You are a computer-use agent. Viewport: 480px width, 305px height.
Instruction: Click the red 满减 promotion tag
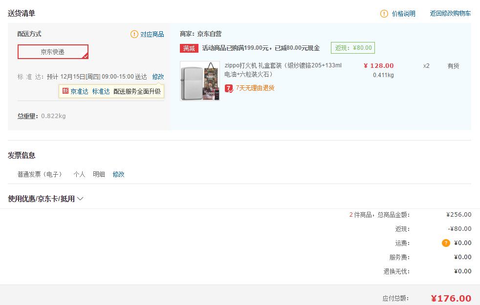point(189,48)
